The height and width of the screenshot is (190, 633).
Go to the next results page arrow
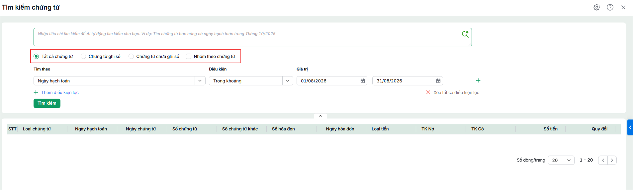pyautogui.click(x=612, y=160)
